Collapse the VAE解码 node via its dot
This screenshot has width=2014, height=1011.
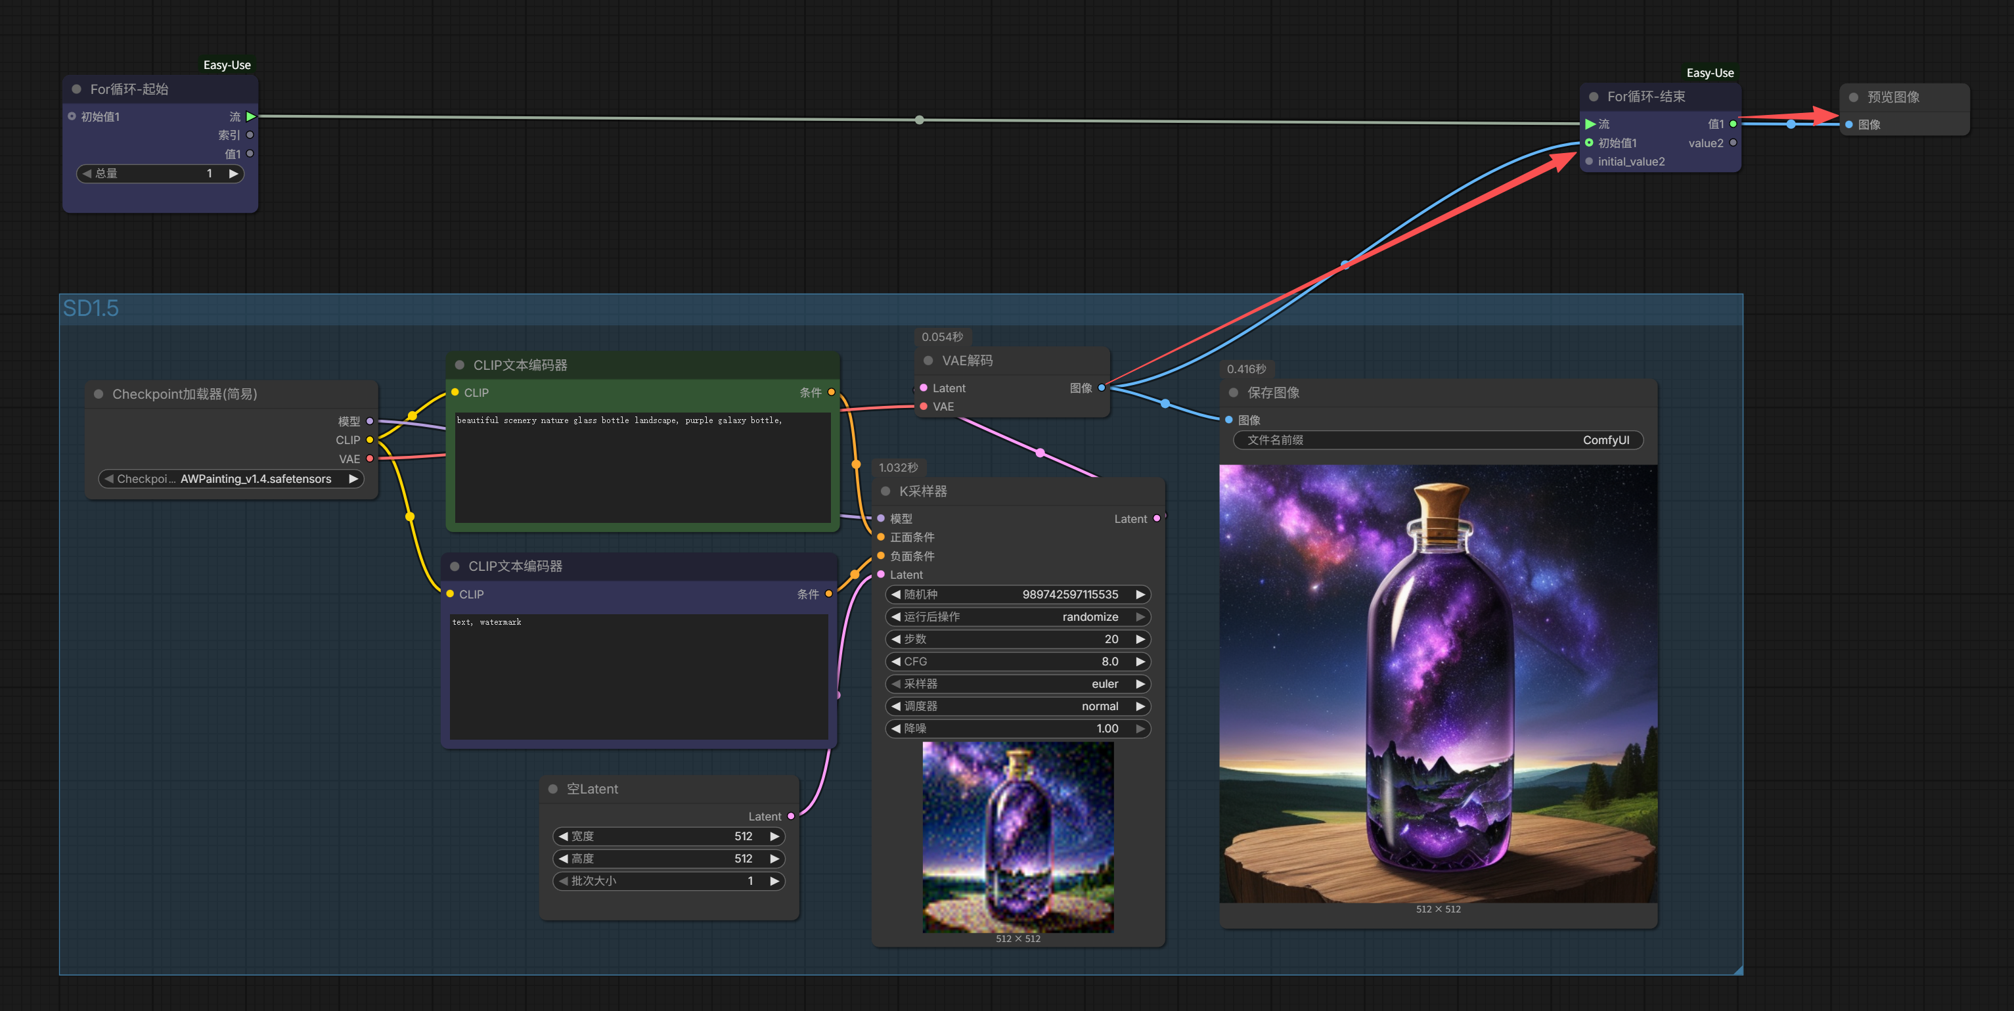coord(928,361)
